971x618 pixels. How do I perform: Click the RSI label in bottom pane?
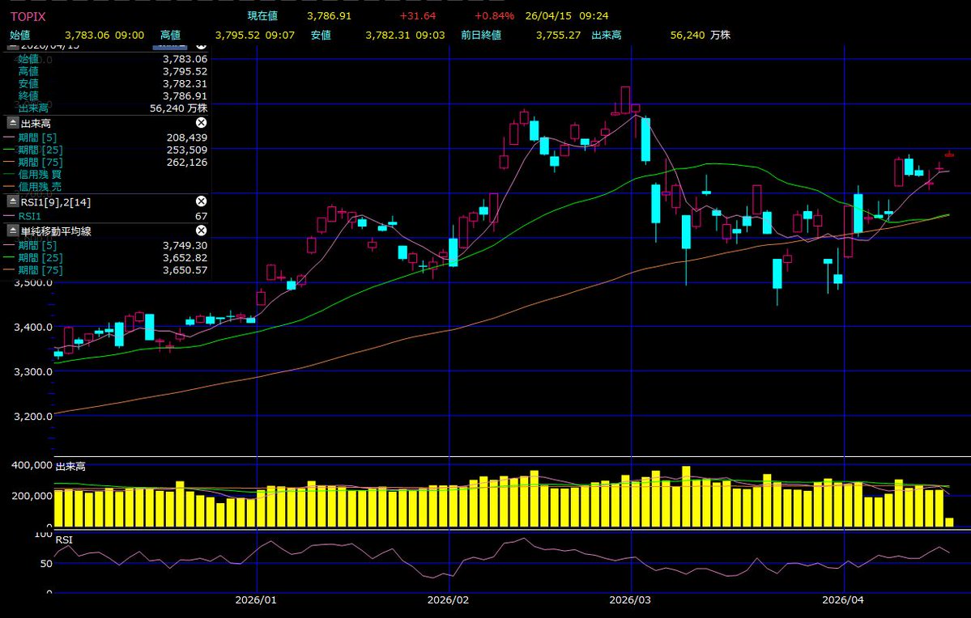pos(64,540)
